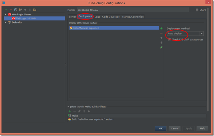Screen dimensions: 214x136
Task: Move before launch task down
Action: coord(89,111)
